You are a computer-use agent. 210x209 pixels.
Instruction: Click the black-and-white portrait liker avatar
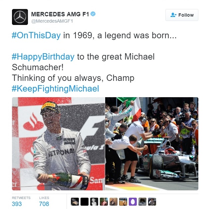click(94, 202)
